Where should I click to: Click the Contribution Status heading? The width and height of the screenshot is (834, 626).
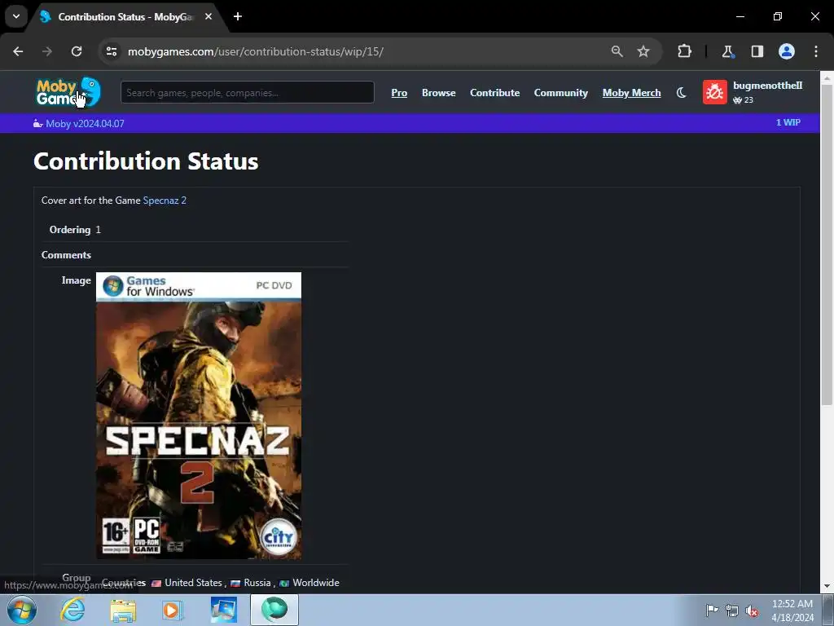point(146,161)
